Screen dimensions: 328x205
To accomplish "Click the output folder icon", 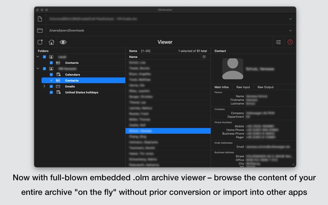I will point(40,30).
